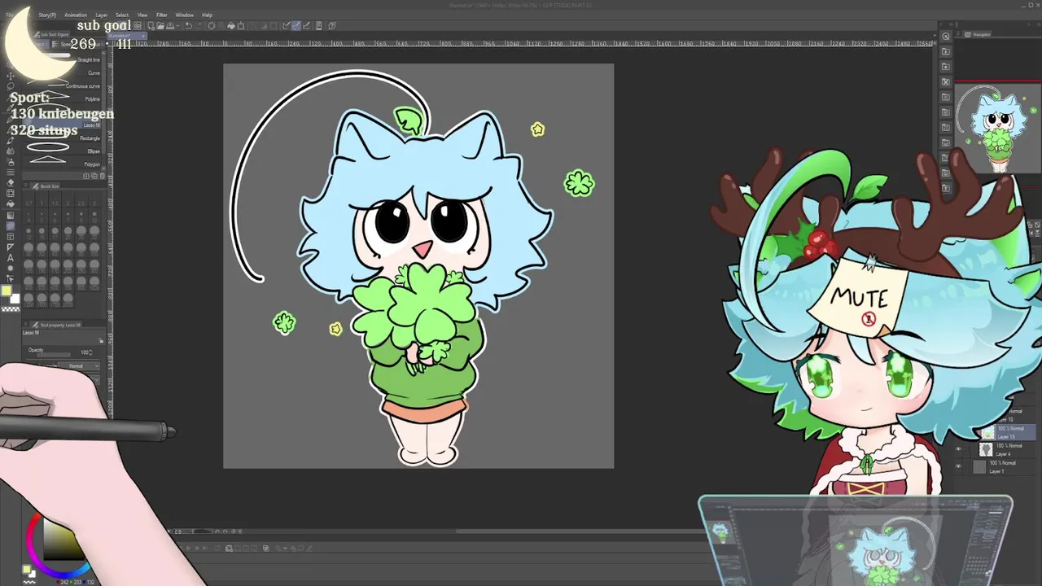
Task: Open the Window menu
Action: pos(184,15)
